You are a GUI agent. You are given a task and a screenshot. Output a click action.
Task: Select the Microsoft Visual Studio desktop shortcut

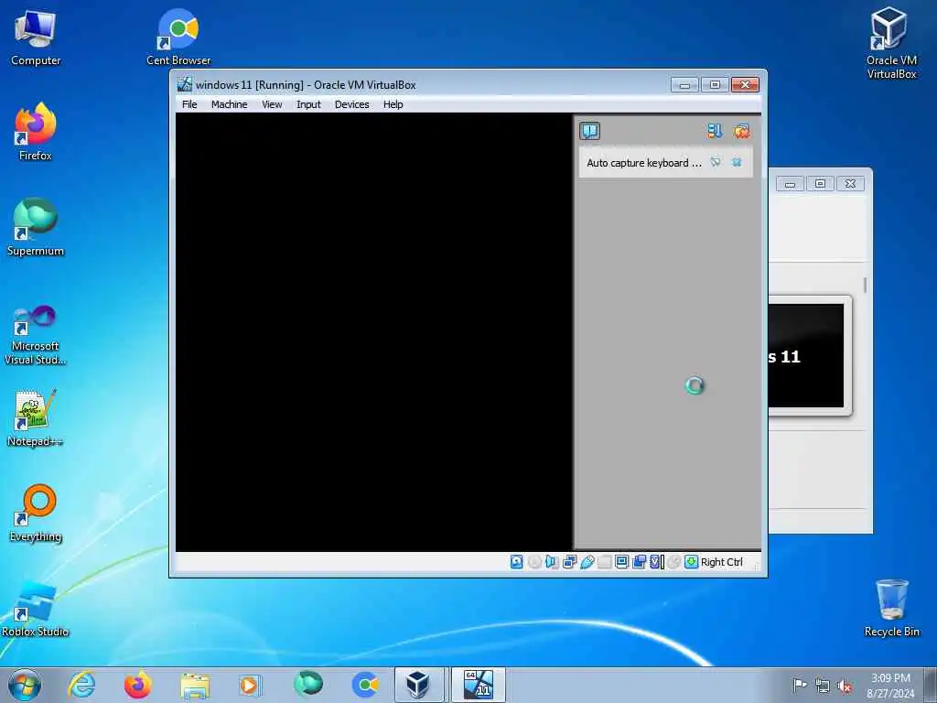(36, 335)
